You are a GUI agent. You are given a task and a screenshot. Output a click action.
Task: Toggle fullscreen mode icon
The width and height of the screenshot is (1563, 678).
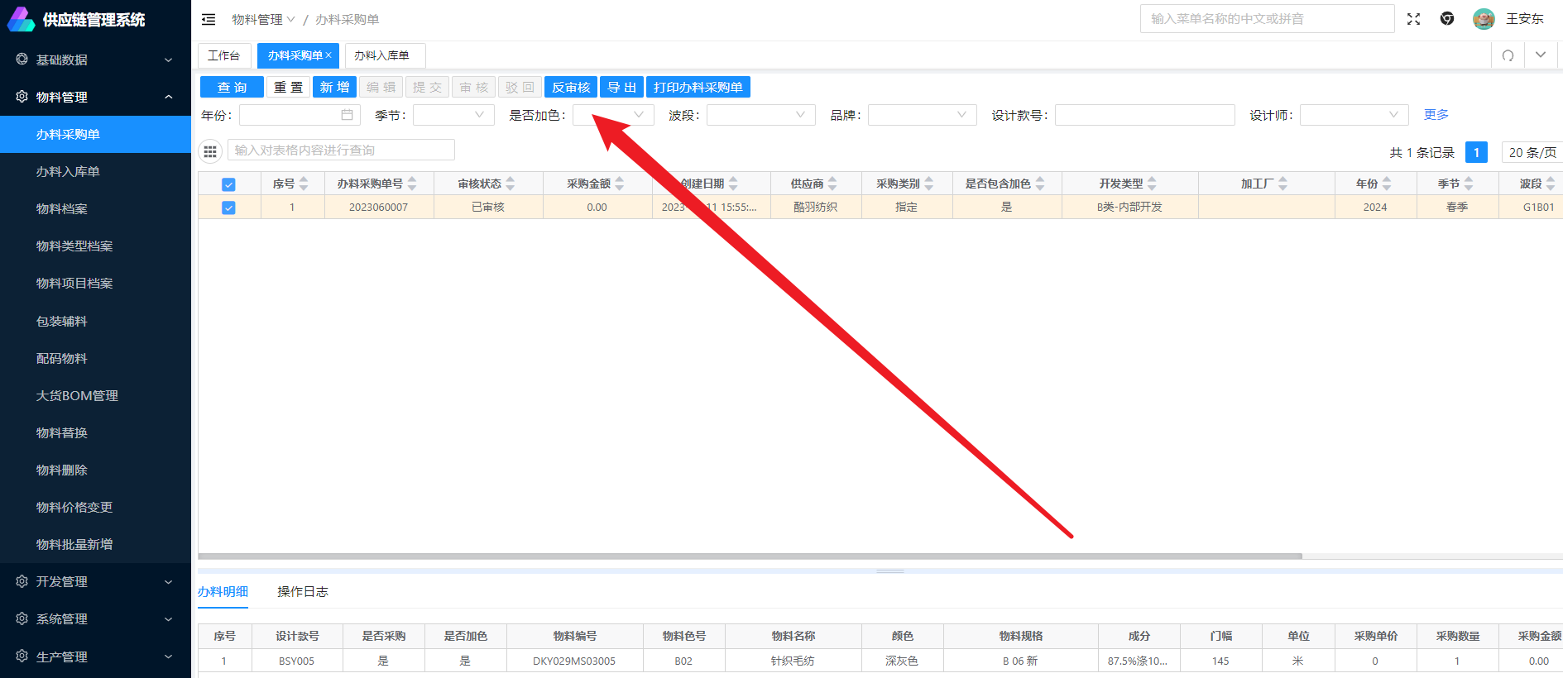pos(1413,19)
